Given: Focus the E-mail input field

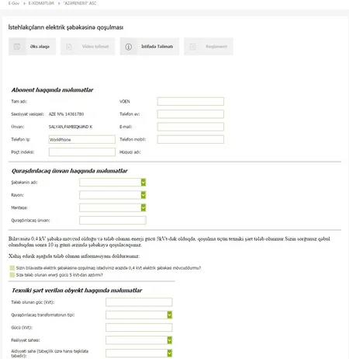Looking at the screenshot, I should pos(191,127).
